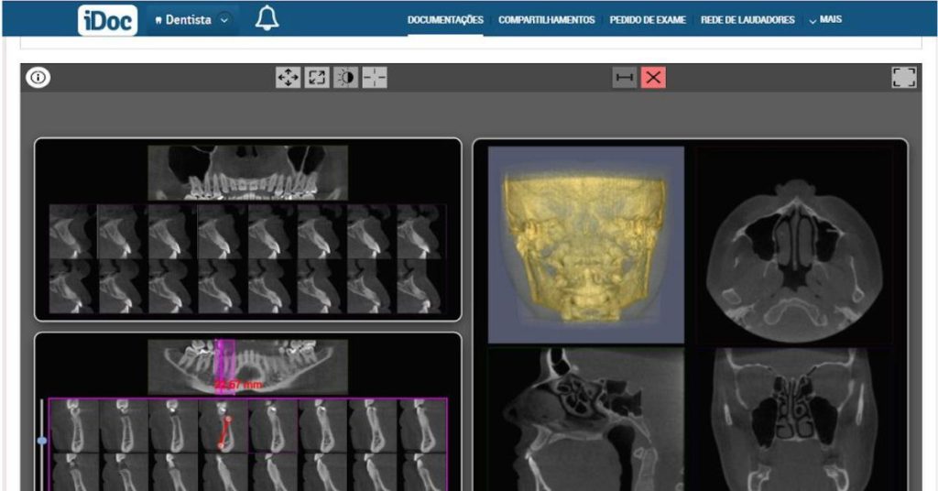Open Pedido de Exame page
This screenshot has height=491, width=938.
tap(647, 19)
